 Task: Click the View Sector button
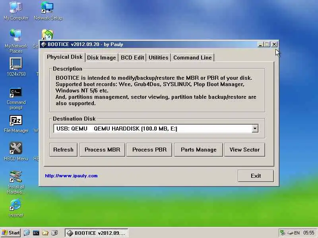point(244,150)
